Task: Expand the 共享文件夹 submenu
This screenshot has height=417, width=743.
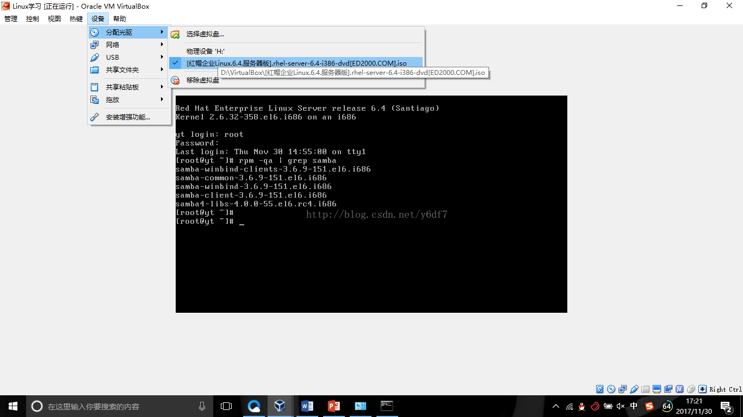Action: [x=129, y=70]
